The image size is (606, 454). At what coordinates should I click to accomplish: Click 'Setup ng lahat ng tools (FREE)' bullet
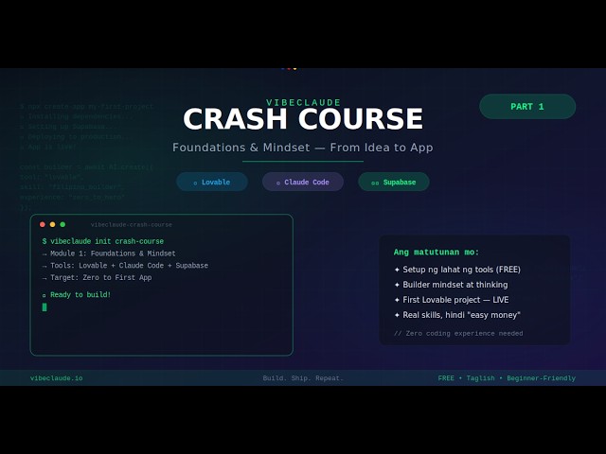tap(457, 270)
